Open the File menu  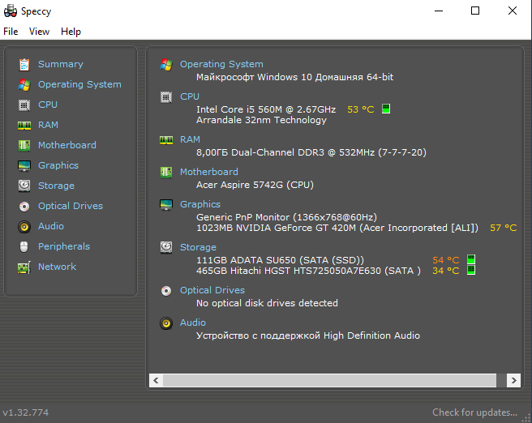11,32
